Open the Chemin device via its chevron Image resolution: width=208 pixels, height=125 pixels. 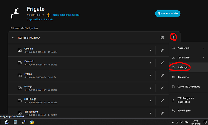(150, 50)
